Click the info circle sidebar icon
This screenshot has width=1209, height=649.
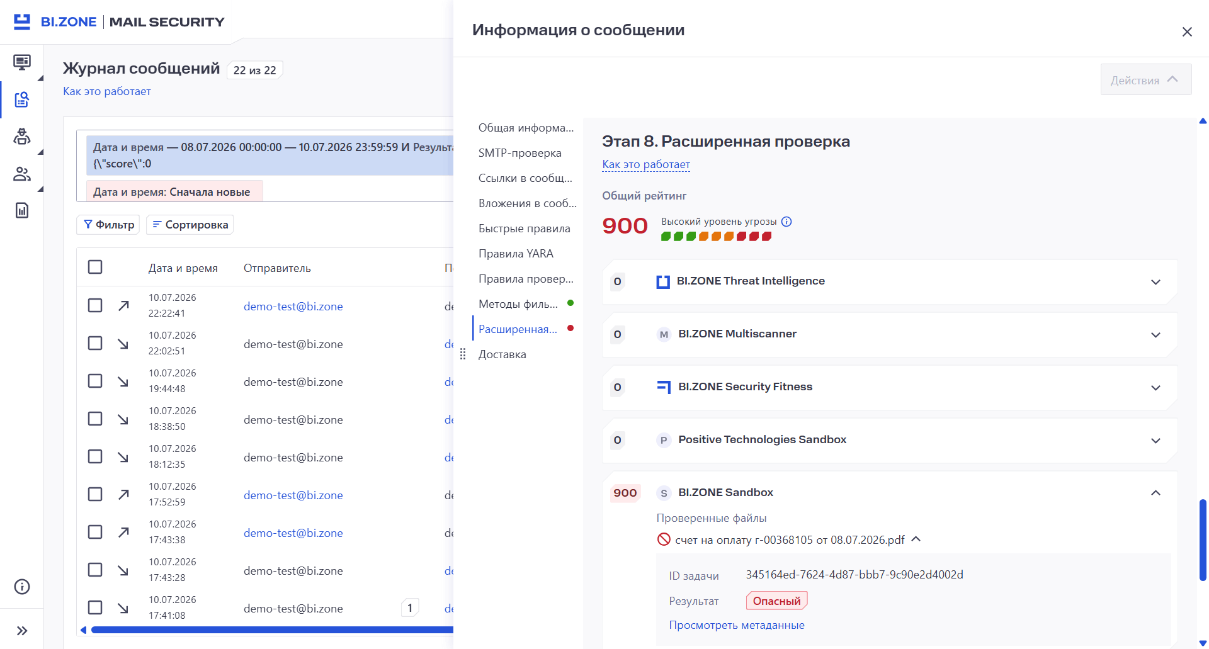click(22, 587)
